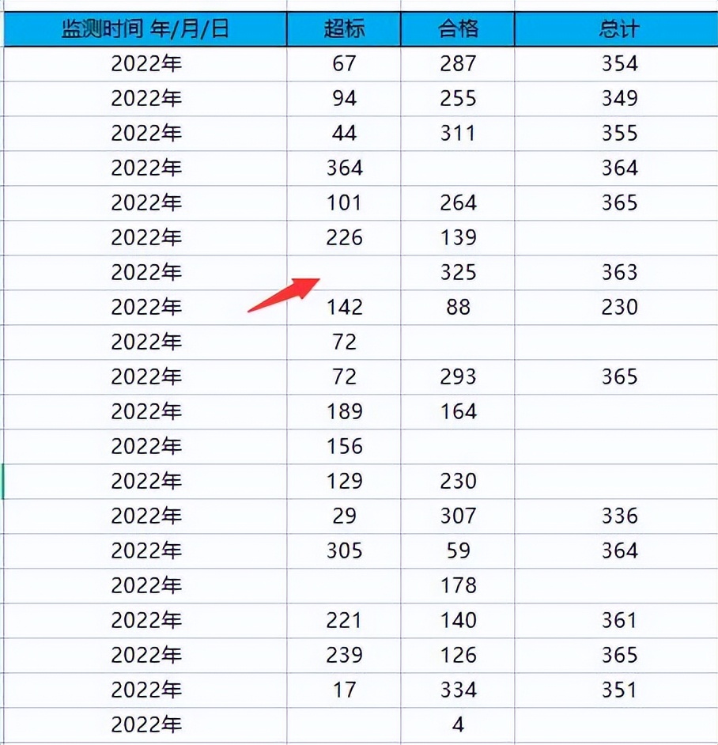Click the cell with value 305
Image resolution: width=718 pixels, height=745 pixels.
(x=344, y=551)
